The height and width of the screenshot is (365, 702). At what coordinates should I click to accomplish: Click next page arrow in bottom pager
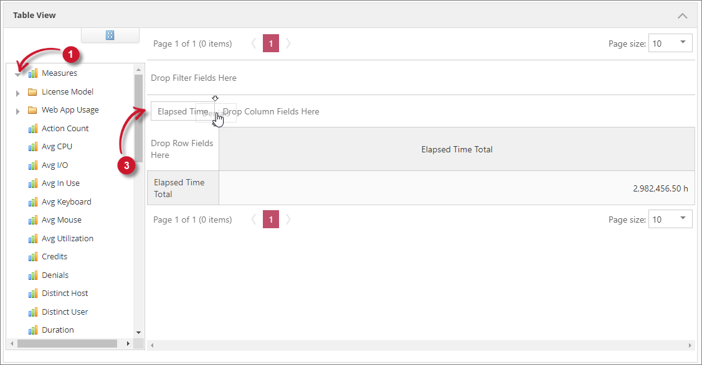[288, 219]
